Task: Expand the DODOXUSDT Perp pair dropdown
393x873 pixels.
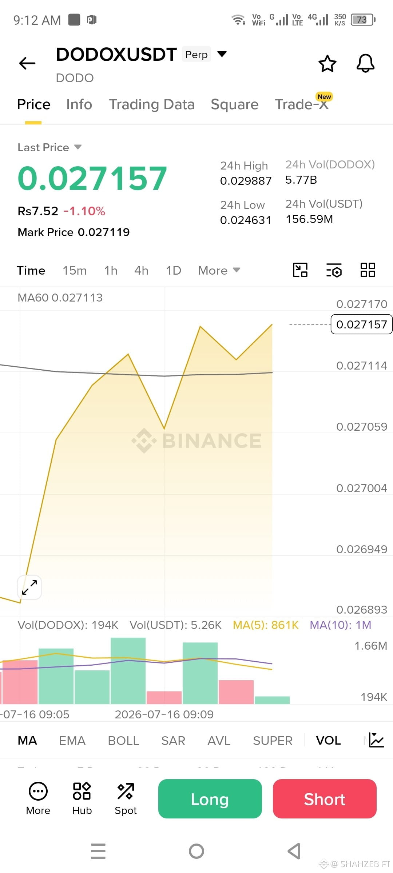Action: point(222,54)
